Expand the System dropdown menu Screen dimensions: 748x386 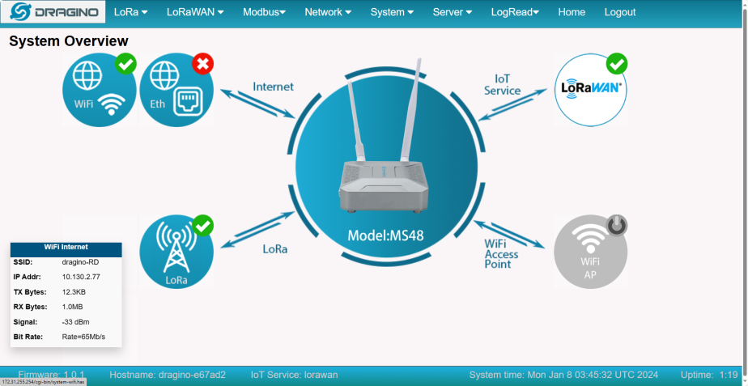point(392,12)
